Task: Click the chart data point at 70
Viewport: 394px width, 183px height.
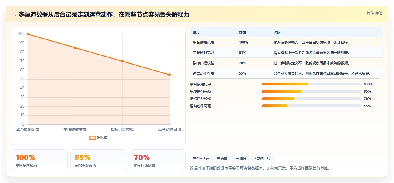Action: click(122, 61)
